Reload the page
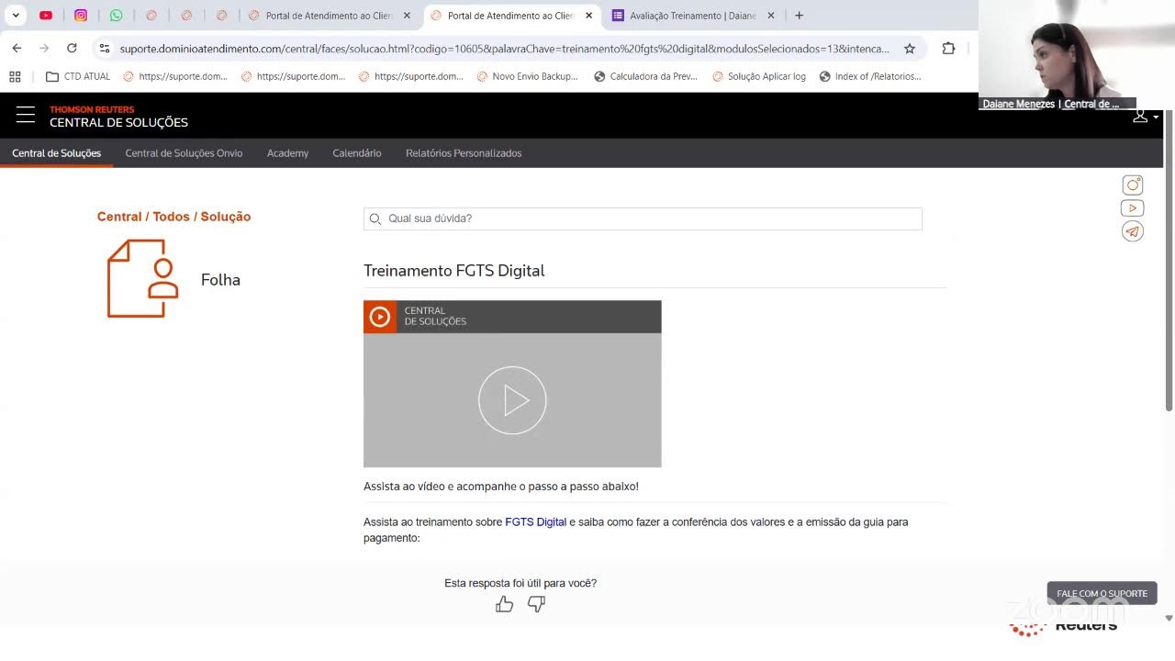This screenshot has height=661, width=1175. pos(72,49)
